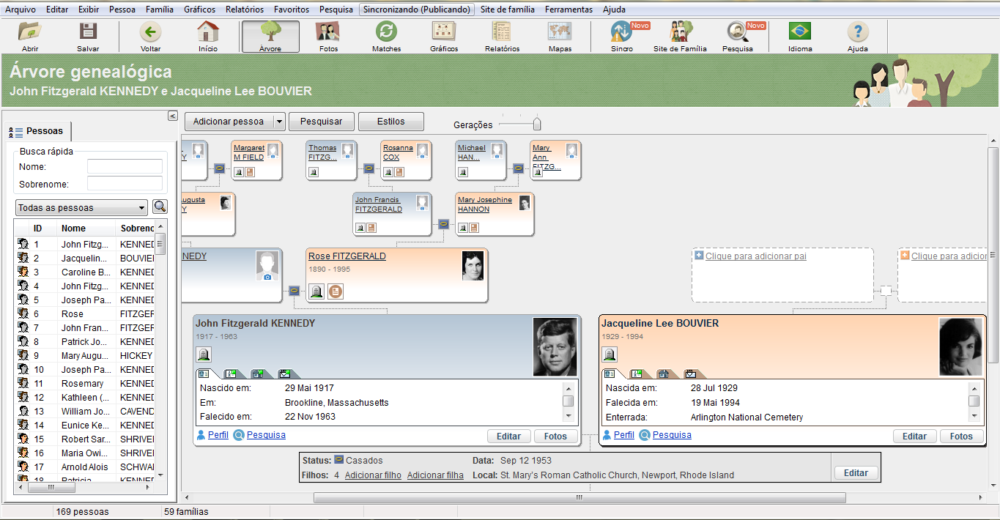Click the quick search magnifier button

point(160,207)
